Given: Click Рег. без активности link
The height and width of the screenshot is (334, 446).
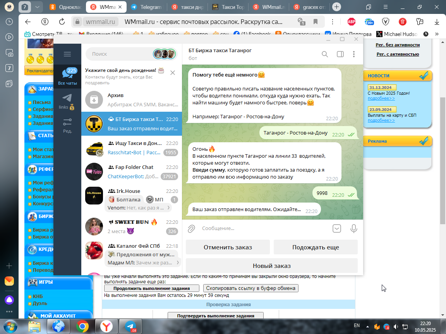Looking at the screenshot, I should [x=398, y=45].
